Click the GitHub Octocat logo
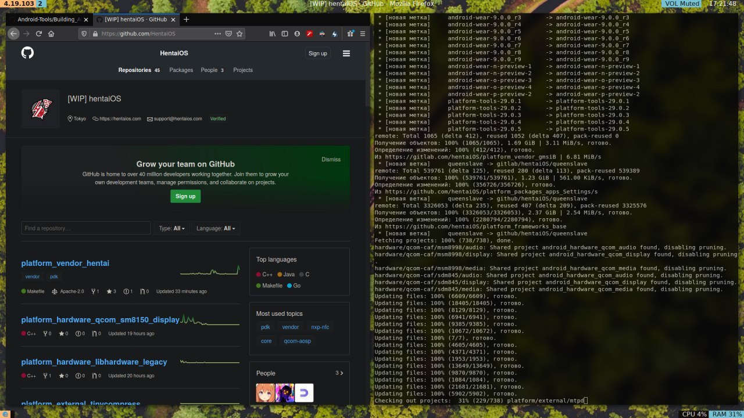Image resolution: width=744 pixels, height=418 pixels. pyautogui.click(x=27, y=53)
